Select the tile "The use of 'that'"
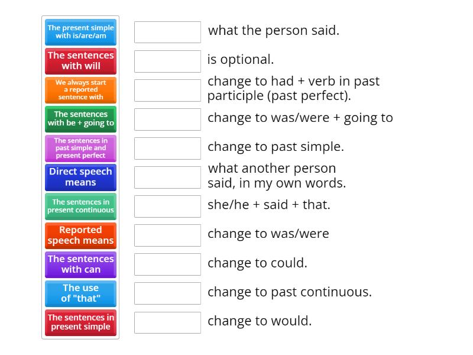 tap(80, 293)
